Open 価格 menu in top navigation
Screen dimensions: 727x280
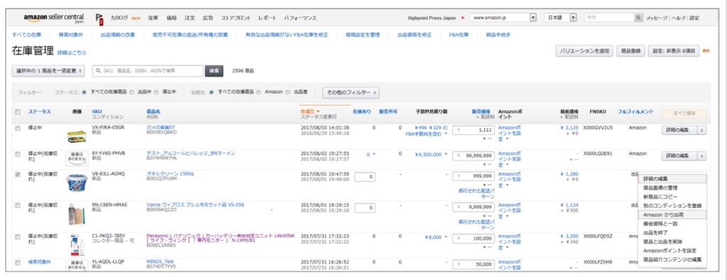tap(172, 18)
